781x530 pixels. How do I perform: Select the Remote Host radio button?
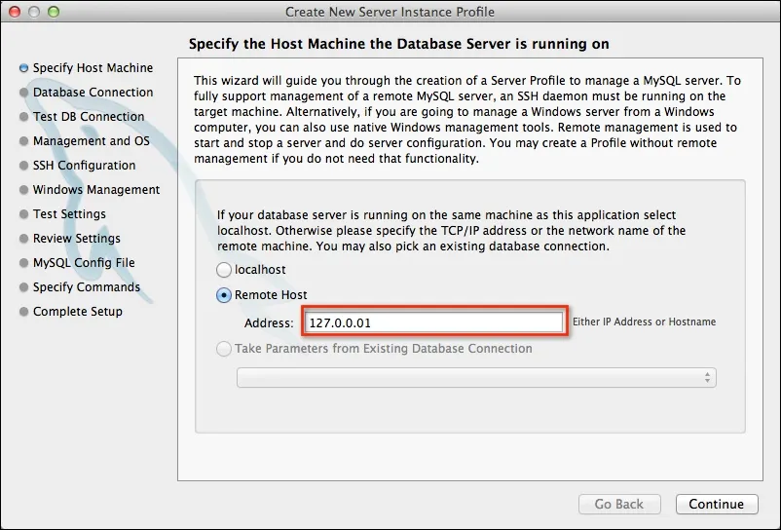coord(224,295)
